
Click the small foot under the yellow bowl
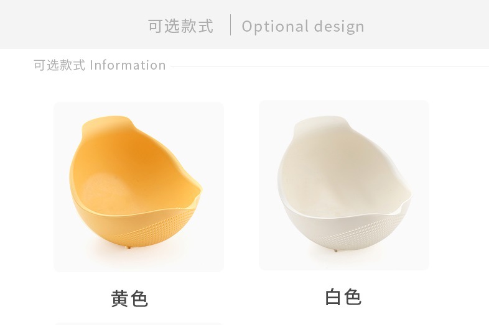point(128,247)
